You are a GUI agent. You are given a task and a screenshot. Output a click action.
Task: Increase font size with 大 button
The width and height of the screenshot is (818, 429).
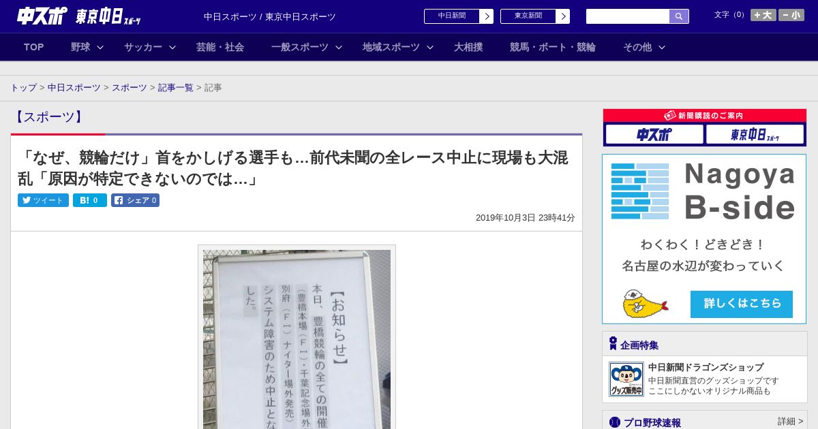coord(763,15)
